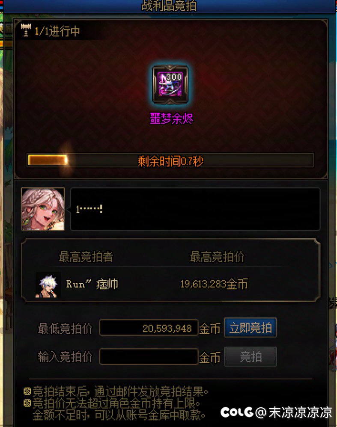Click the remaining-time progress bar
This screenshot has width=337, height=427.
170,160
